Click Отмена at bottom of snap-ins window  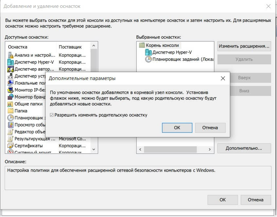click(256, 200)
